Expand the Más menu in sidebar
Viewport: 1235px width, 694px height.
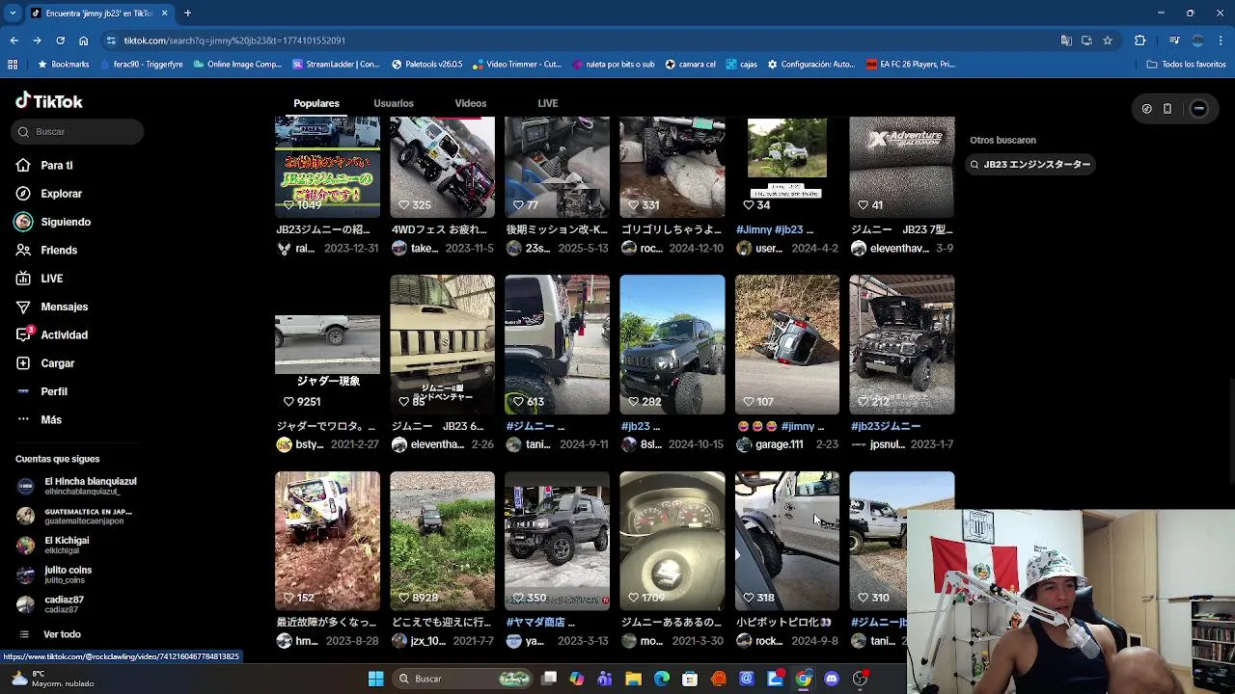pos(50,419)
